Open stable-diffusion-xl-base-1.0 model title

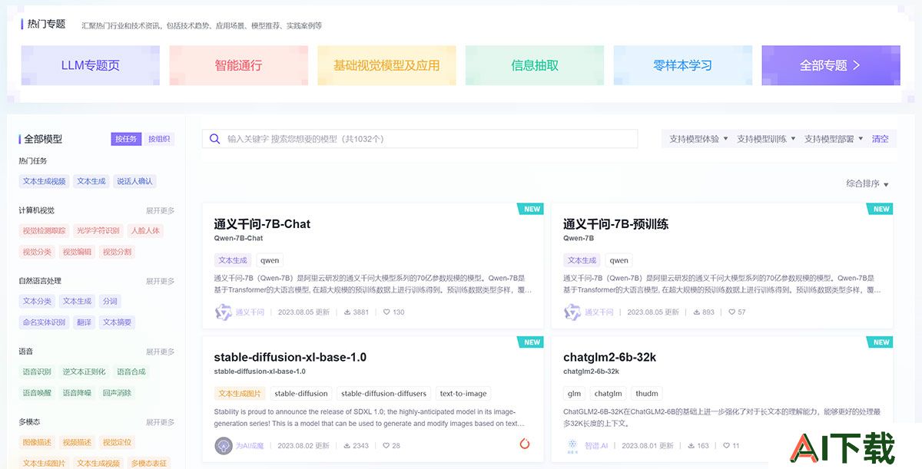pos(290,357)
